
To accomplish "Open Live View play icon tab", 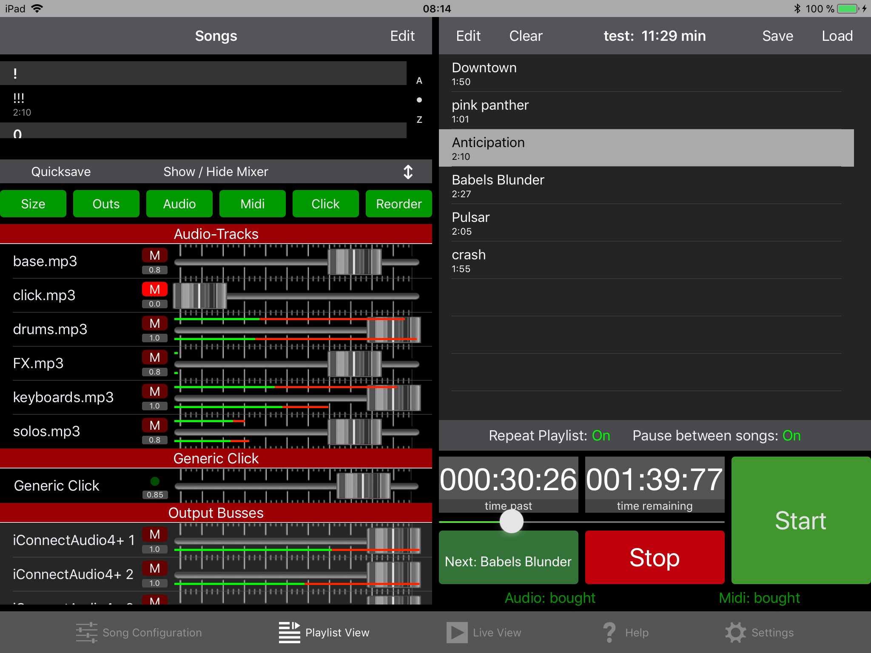I will tap(457, 633).
